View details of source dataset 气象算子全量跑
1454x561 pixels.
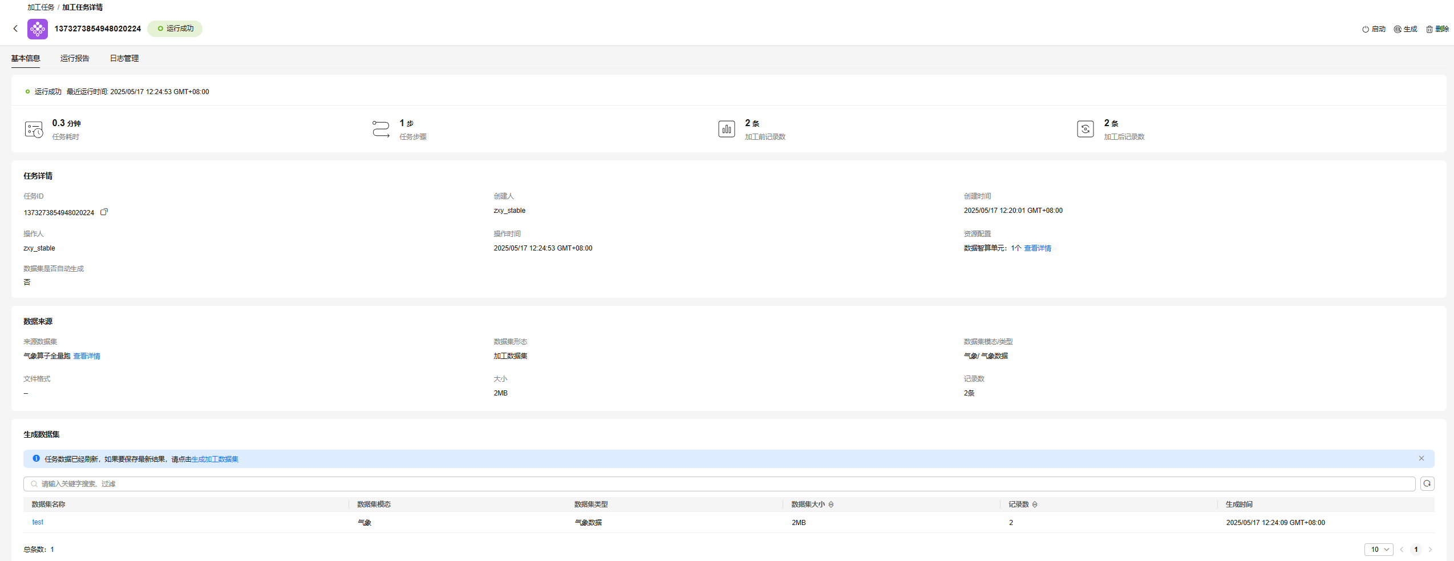click(87, 356)
